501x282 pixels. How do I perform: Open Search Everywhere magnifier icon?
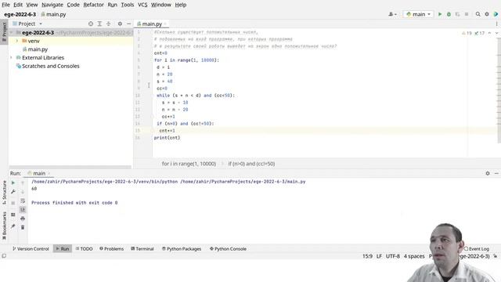[478, 14]
